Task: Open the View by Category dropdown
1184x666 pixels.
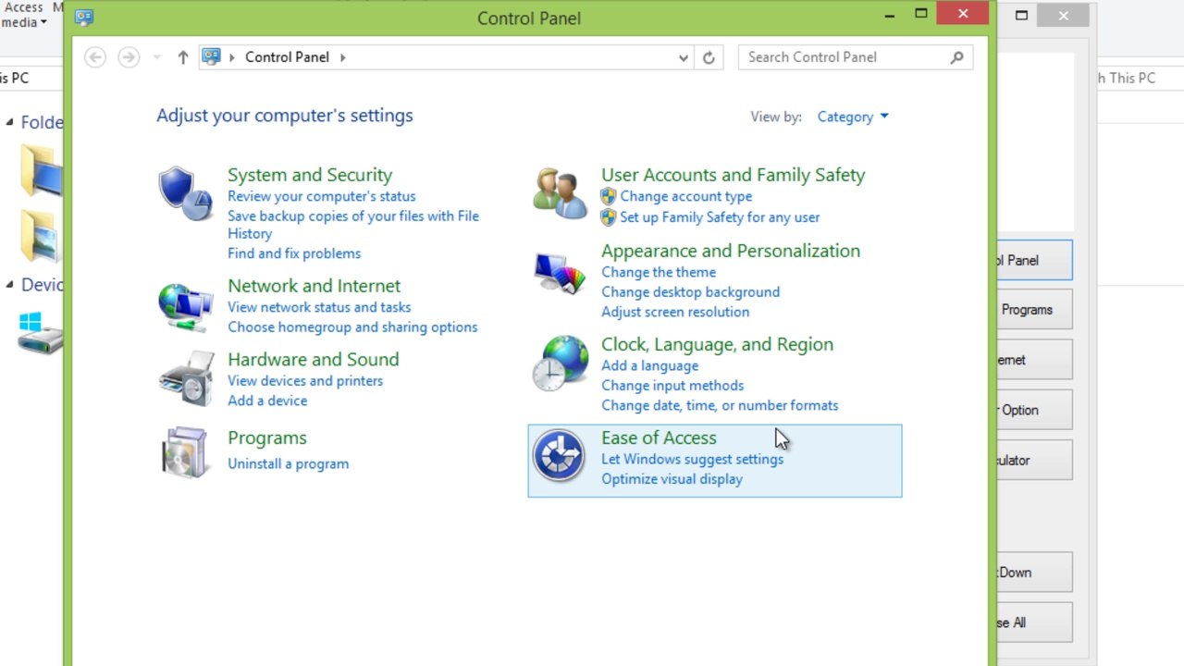Action: pyautogui.click(x=853, y=117)
